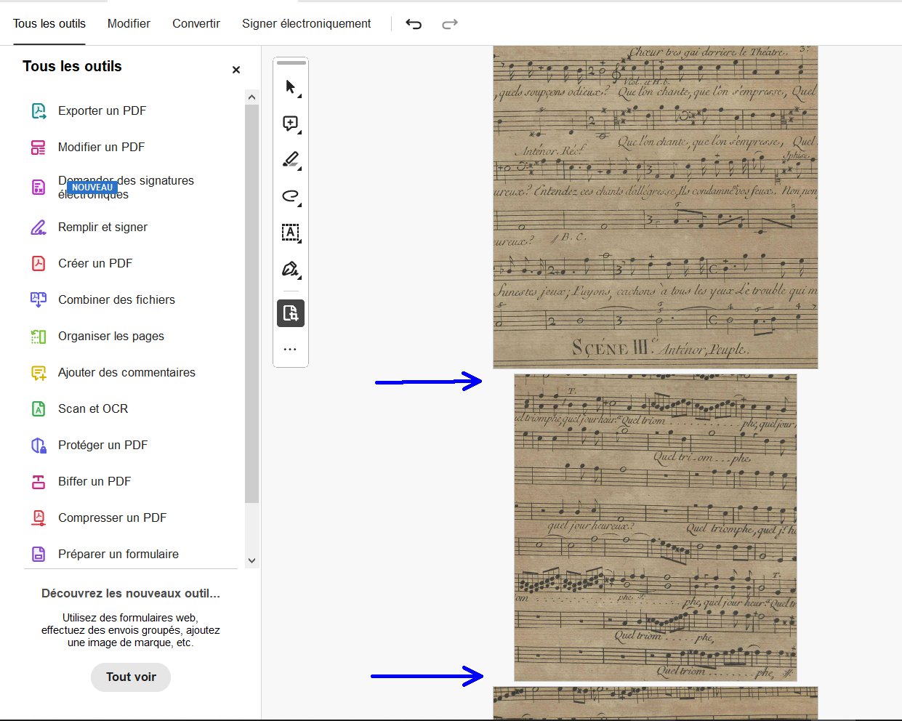Click the Biffer un PDF icon
Image resolution: width=902 pixels, height=721 pixels.
point(39,481)
